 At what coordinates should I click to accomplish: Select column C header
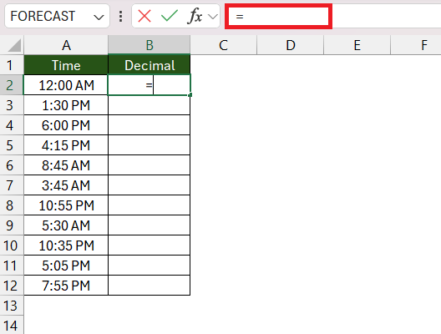223,45
